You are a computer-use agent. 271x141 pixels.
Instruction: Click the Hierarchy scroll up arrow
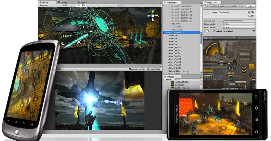tap(201, 5)
